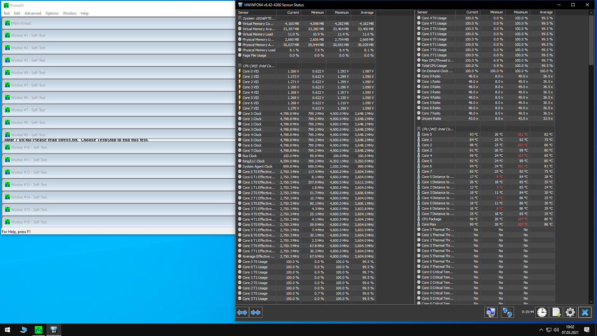
Task: Click left-pane Sensor column header
Action: click(x=257, y=13)
